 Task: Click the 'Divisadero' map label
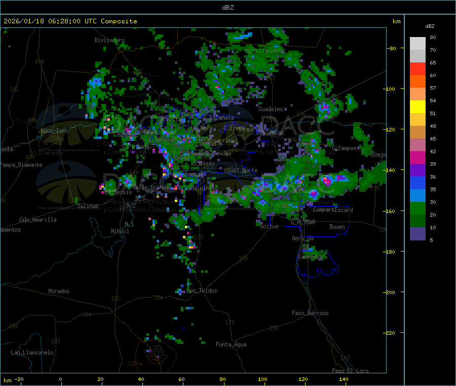(x=109, y=40)
